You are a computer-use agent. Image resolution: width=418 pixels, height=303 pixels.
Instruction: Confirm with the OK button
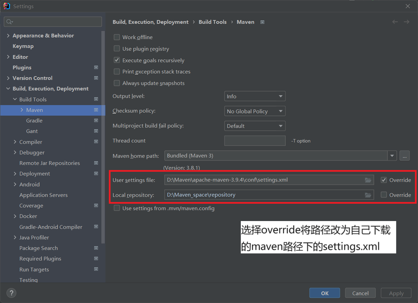tap(325, 293)
